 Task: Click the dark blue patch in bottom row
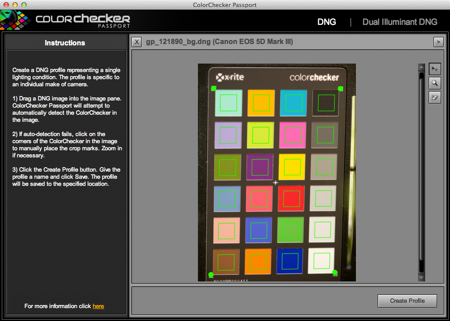(290, 261)
